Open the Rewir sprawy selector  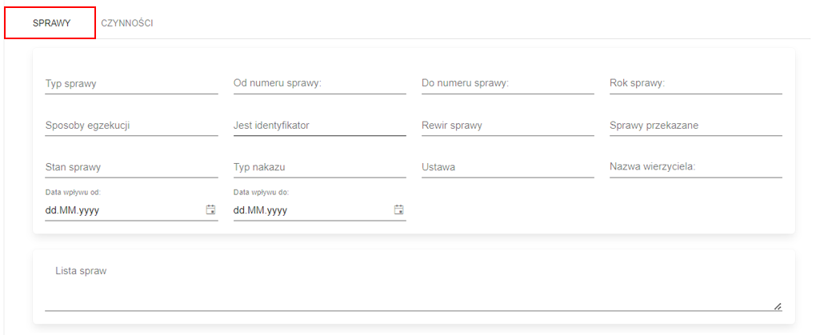[508, 126]
